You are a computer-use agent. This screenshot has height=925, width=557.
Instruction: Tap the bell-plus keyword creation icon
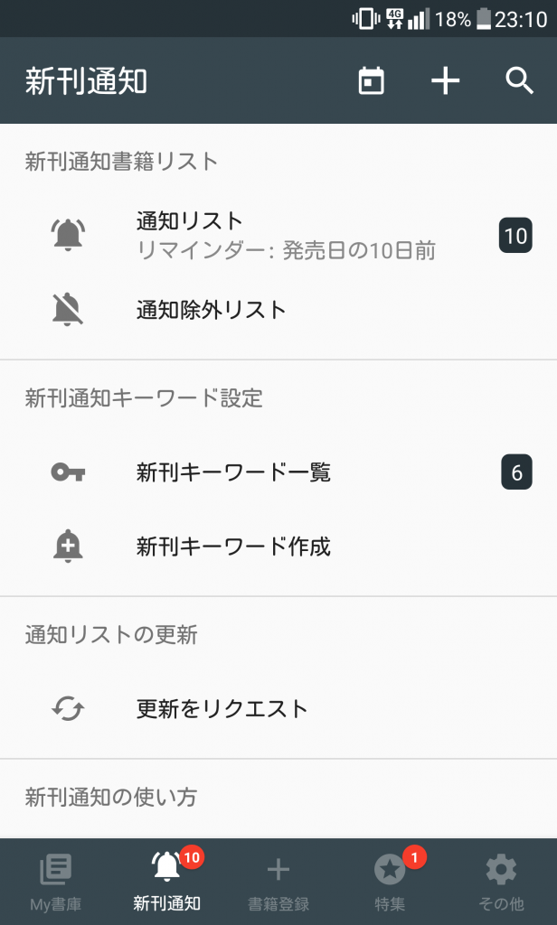tap(68, 546)
